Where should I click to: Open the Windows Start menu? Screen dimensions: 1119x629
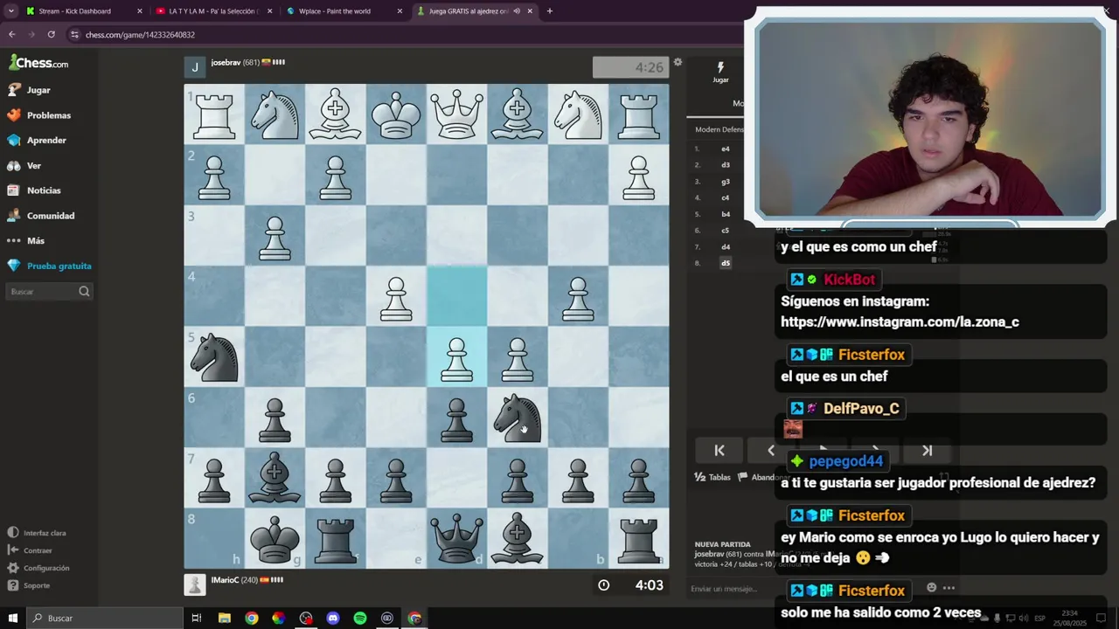(x=12, y=619)
